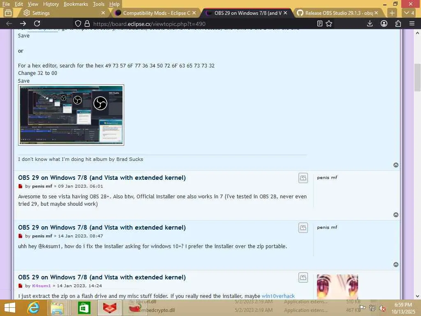The height and width of the screenshot is (316, 421).
Task: Click the scrollbar up arrow
Action: tap(417, 33)
